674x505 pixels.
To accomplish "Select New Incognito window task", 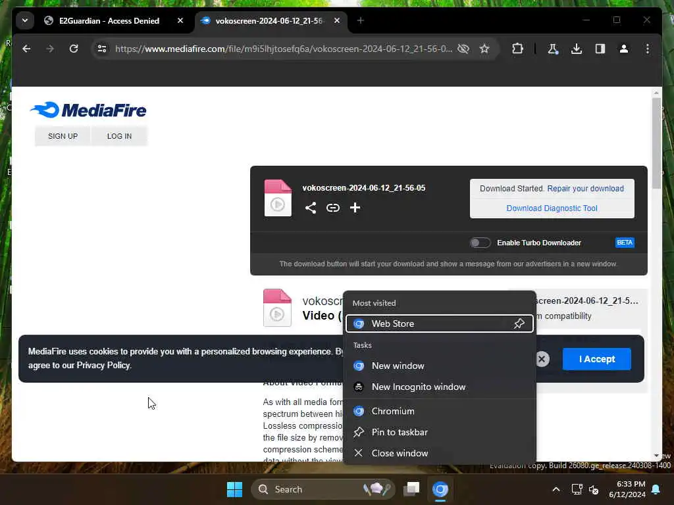I will 439,387.
